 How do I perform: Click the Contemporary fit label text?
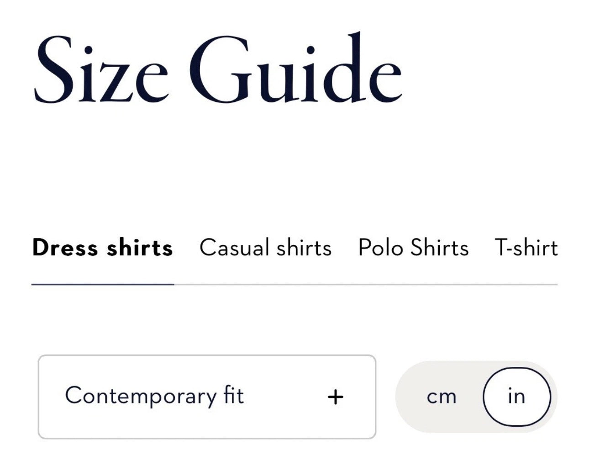click(154, 396)
